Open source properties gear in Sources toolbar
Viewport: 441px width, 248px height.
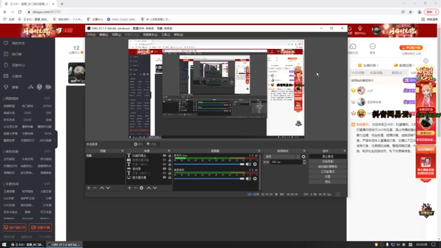[x=142, y=188]
